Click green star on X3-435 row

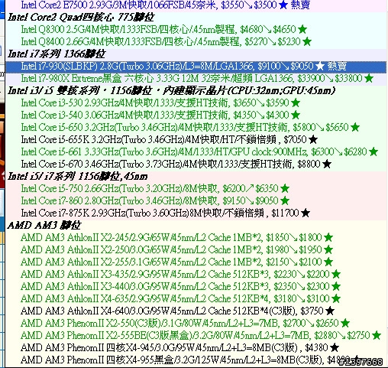click(336, 274)
